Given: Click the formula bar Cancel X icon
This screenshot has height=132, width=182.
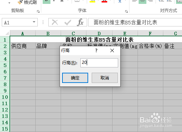Looking at the screenshot, I should [55, 22].
